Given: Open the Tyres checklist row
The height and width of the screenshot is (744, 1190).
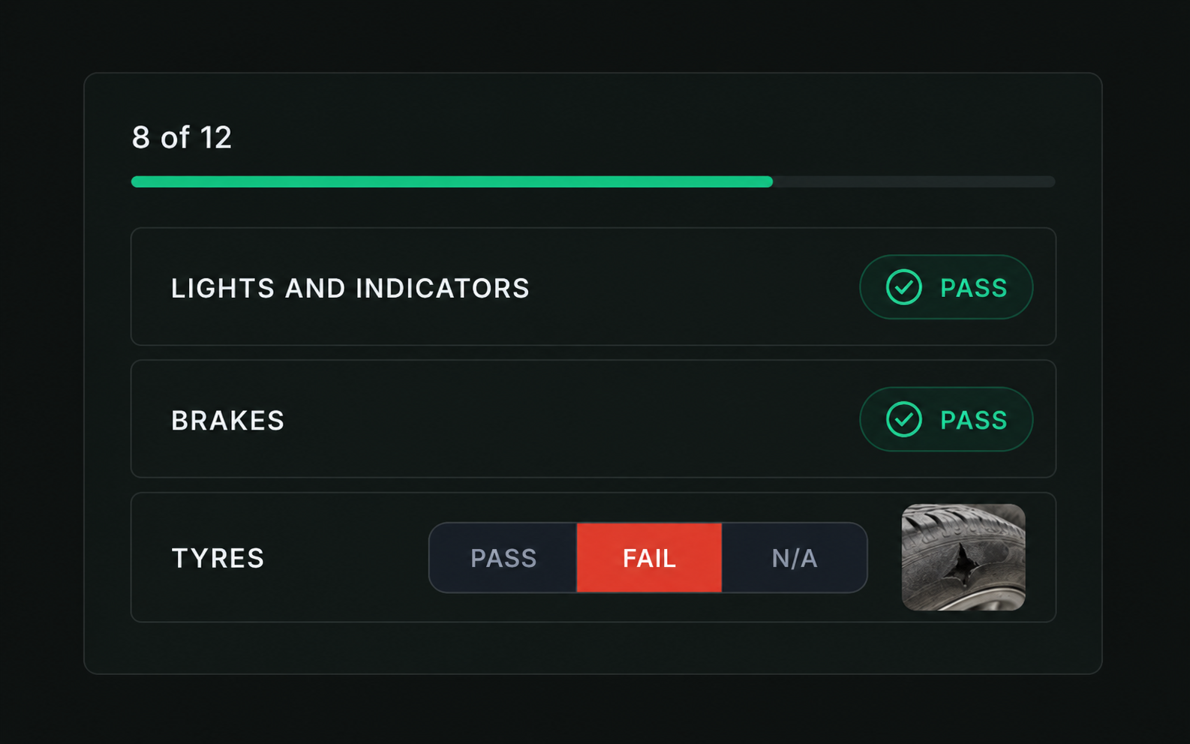Looking at the screenshot, I should [593, 557].
